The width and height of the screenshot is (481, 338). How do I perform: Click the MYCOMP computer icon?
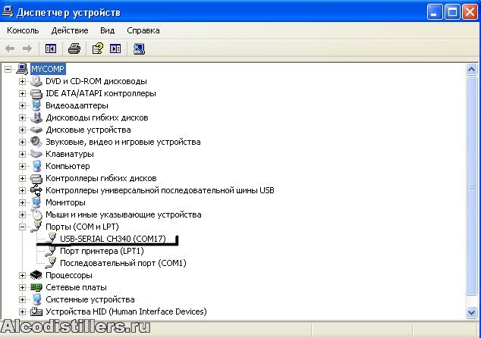[22, 69]
